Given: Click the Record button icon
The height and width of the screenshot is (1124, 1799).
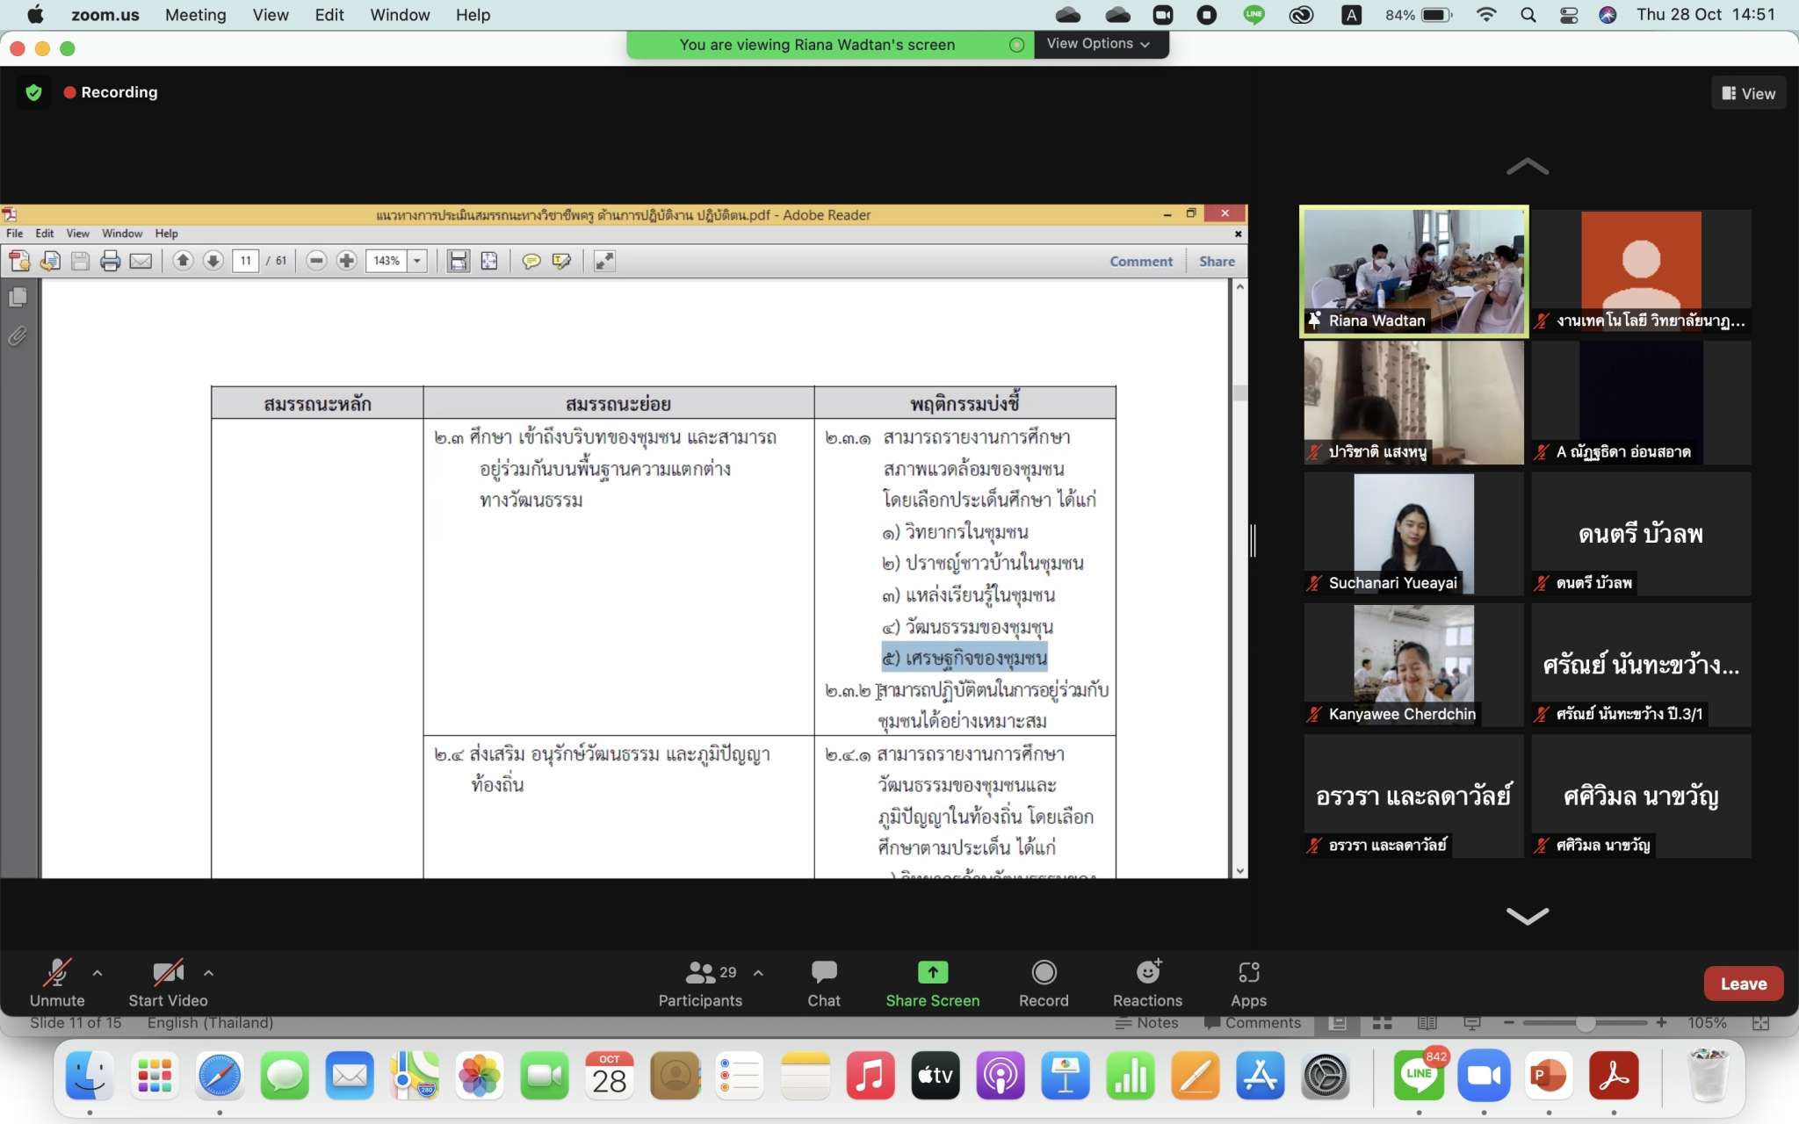Looking at the screenshot, I should click(1044, 973).
